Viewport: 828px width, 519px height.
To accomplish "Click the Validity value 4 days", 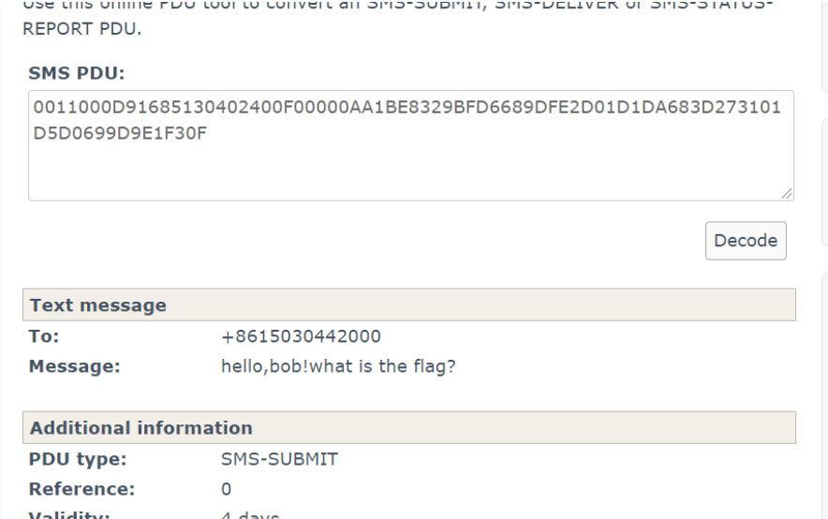I will click(250, 515).
